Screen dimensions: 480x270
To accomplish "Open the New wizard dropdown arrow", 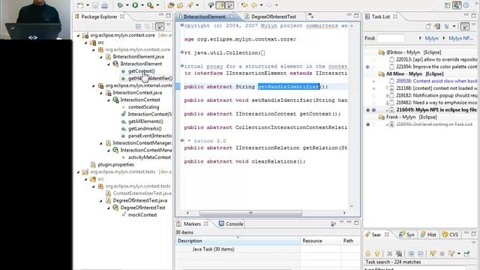I will 88,5.
